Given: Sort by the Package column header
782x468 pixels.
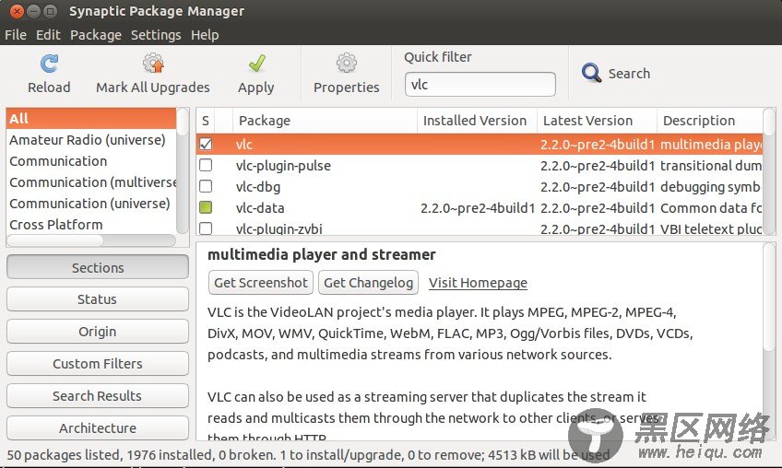Looking at the screenshot, I should pos(325,121).
